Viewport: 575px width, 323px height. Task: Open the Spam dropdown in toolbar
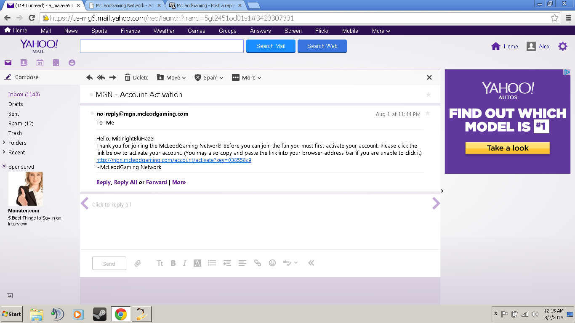(x=209, y=77)
